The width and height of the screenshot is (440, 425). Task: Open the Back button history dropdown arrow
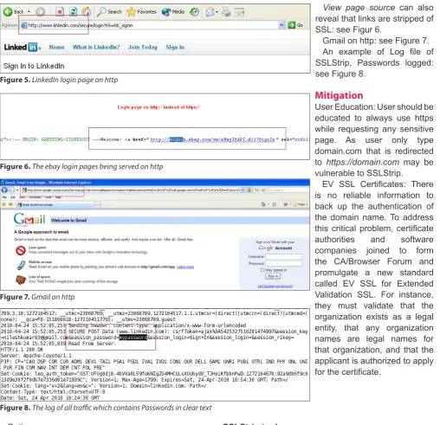pos(29,12)
